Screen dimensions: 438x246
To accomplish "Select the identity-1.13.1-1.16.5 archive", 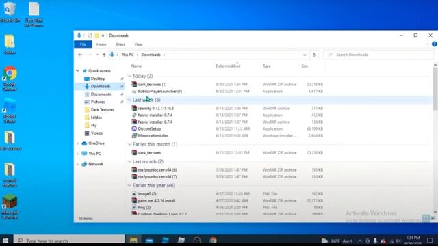I will point(155,108).
